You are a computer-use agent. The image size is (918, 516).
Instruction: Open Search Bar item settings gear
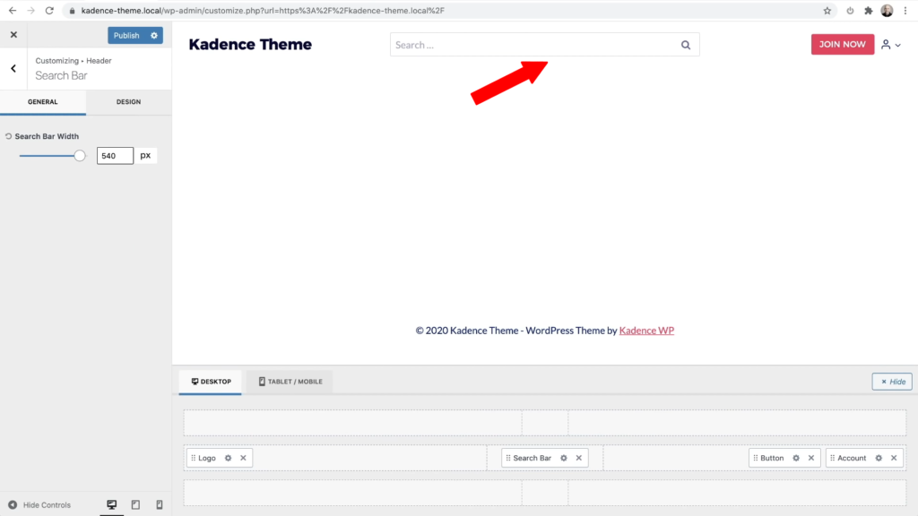564,458
